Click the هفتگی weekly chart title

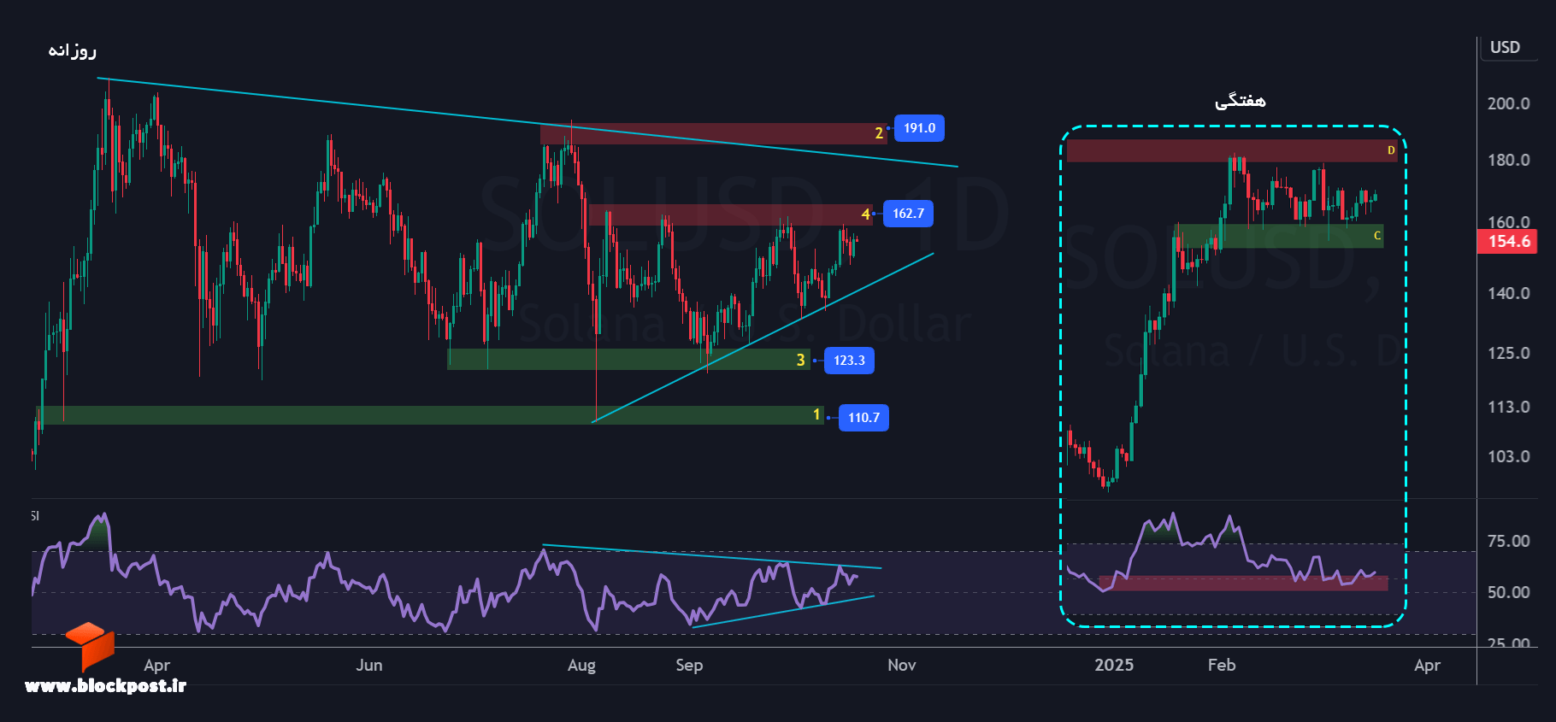point(1240,101)
